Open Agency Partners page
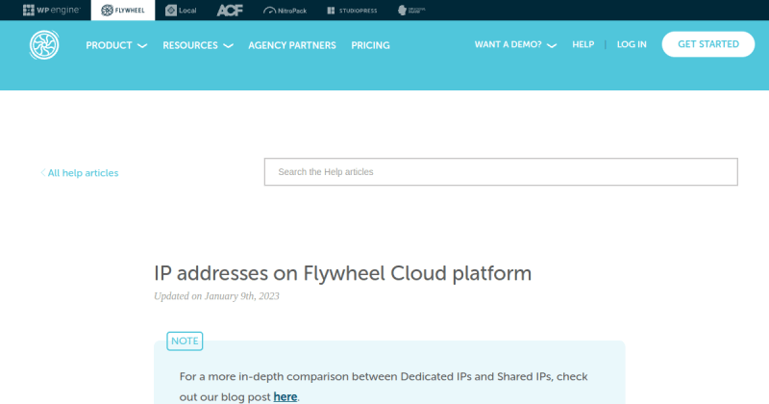 [292, 45]
